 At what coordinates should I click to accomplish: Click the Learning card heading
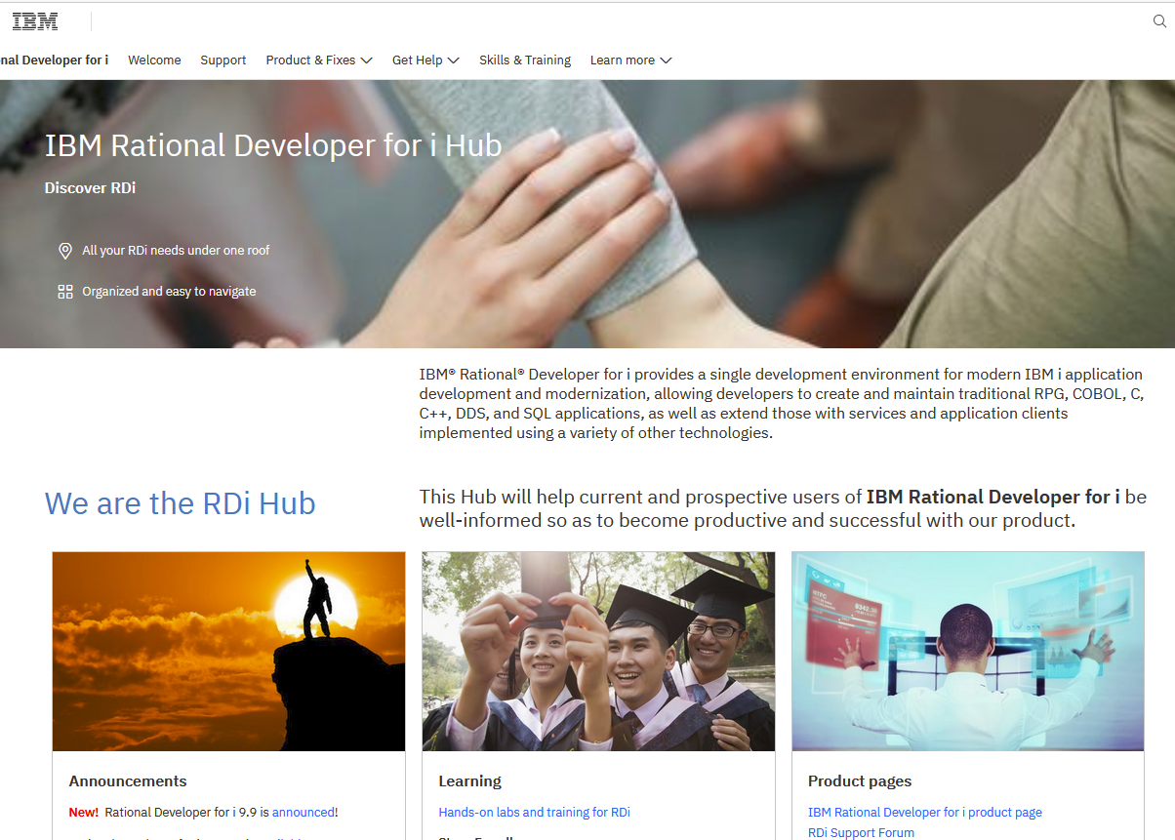(x=469, y=781)
